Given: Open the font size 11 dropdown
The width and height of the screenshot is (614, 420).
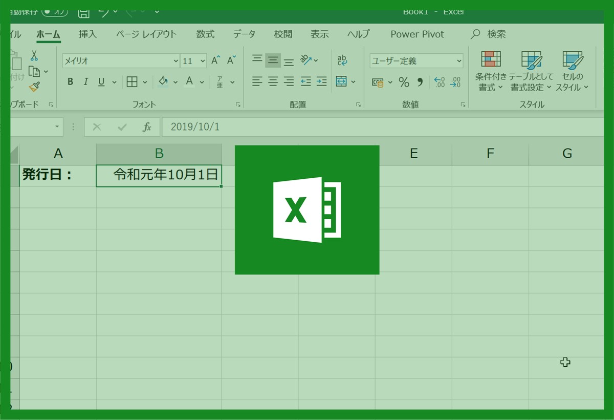Looking at the screenshot, I should click(203, 61).
